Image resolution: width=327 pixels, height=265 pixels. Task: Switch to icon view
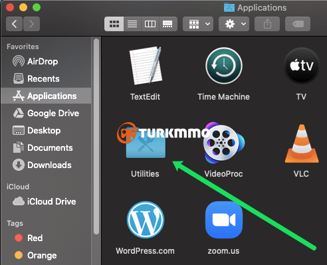click(x=114, y=24)
